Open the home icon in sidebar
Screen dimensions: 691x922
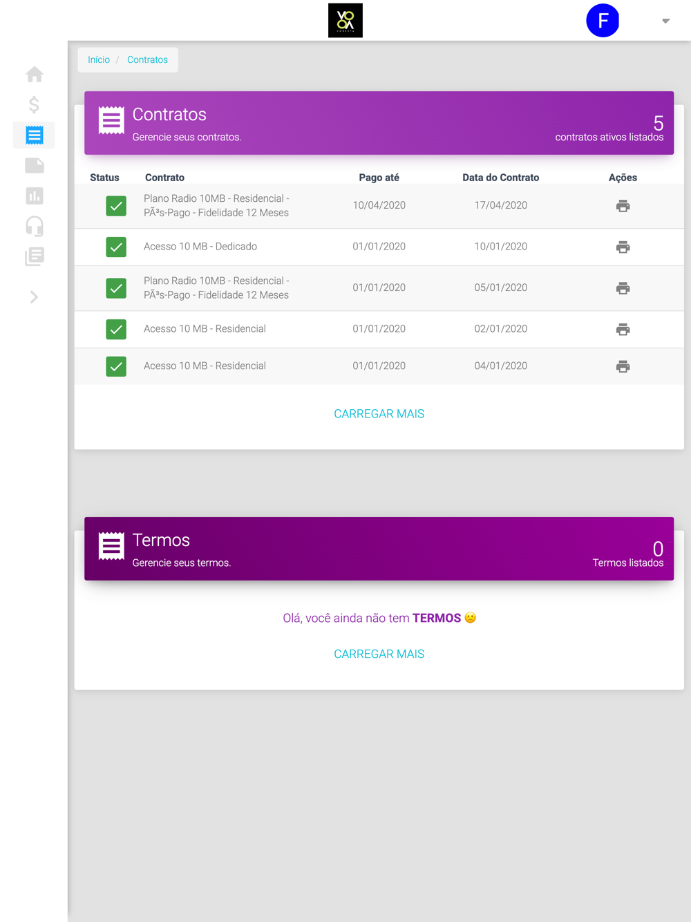point(35,74)
